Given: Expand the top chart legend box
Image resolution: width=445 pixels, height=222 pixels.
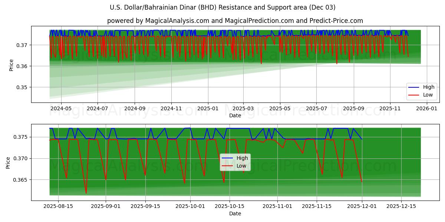Looking at the screenshot, I should click(x=421, y=90).
